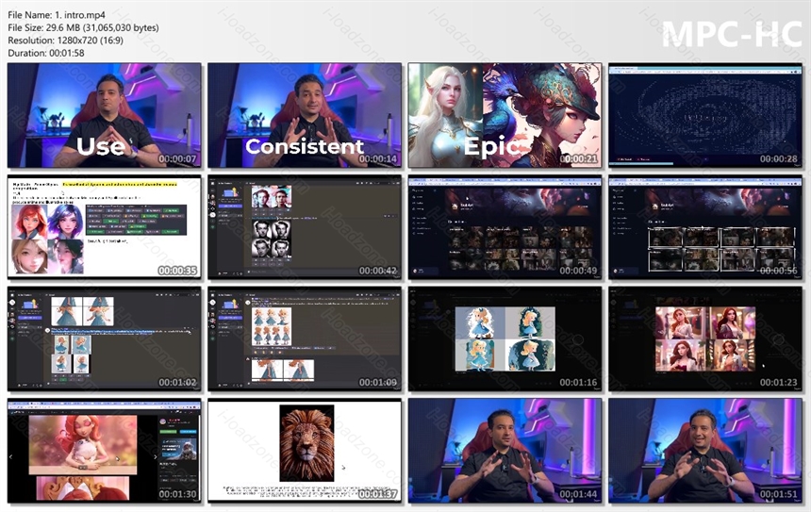Select the Discord portraits thumbnail at 00:00:42
This screenshot has height=512, width=811.
pos(305,227)
